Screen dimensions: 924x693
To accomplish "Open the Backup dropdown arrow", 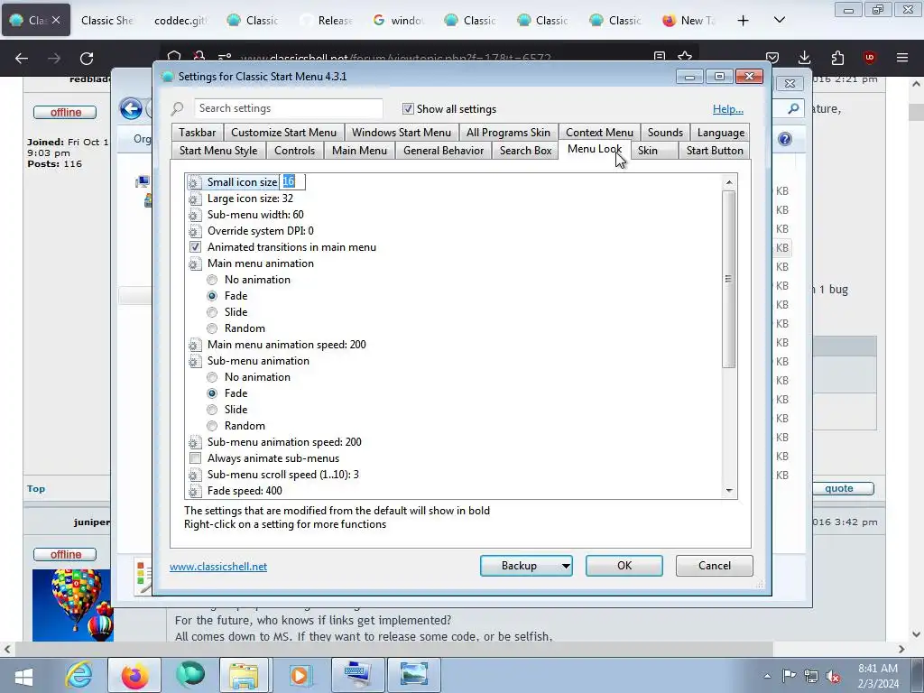I will [565, 566].
